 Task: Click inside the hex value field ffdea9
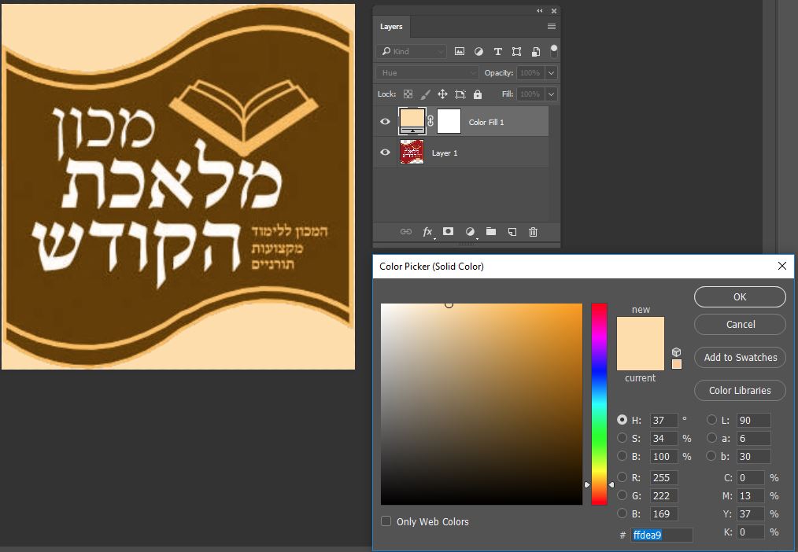659,535
